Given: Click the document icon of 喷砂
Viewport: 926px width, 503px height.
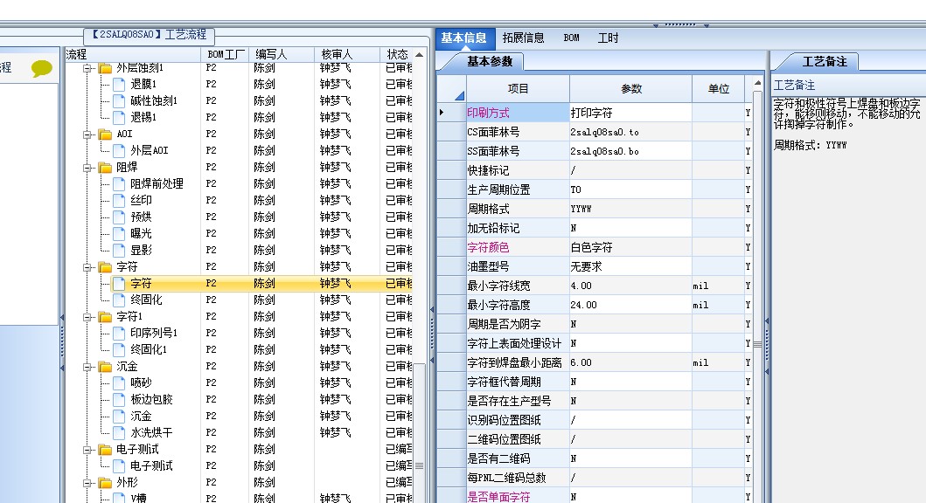Looking at the screenshot, I should [x=119, y=383].
